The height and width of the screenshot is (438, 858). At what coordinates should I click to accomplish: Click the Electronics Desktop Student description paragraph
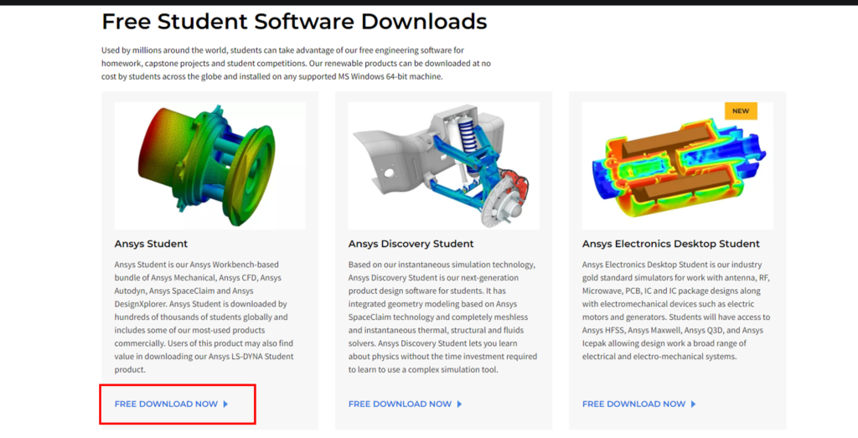tap(676, 310)
